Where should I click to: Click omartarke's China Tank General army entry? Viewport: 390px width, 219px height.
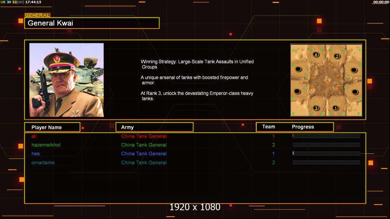[x=144, y=162]
